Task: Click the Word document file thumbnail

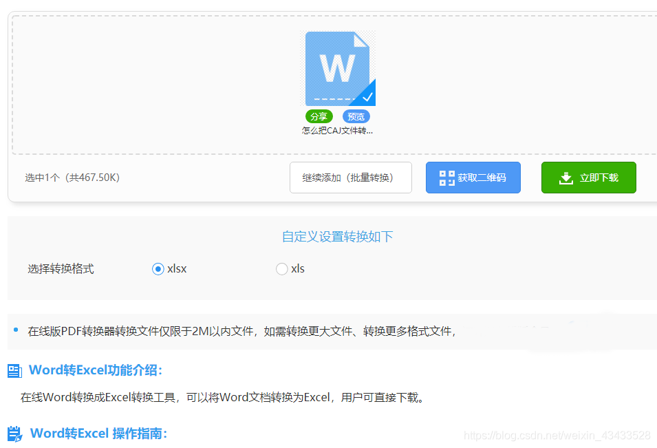Action: tap(338, 68)
